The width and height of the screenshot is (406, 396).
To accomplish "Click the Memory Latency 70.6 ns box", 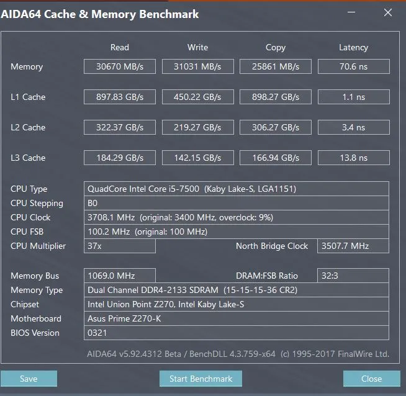I will click(353, 66).
